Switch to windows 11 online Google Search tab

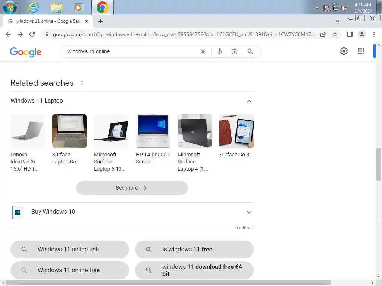point(48,21)
